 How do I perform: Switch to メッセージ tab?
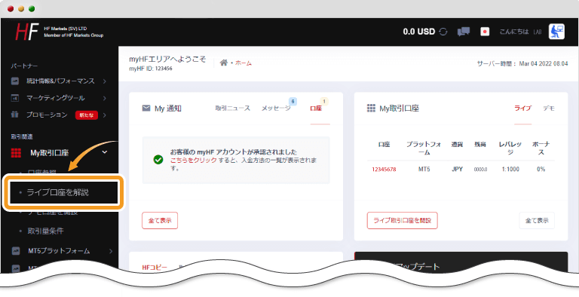click(276, 109)
